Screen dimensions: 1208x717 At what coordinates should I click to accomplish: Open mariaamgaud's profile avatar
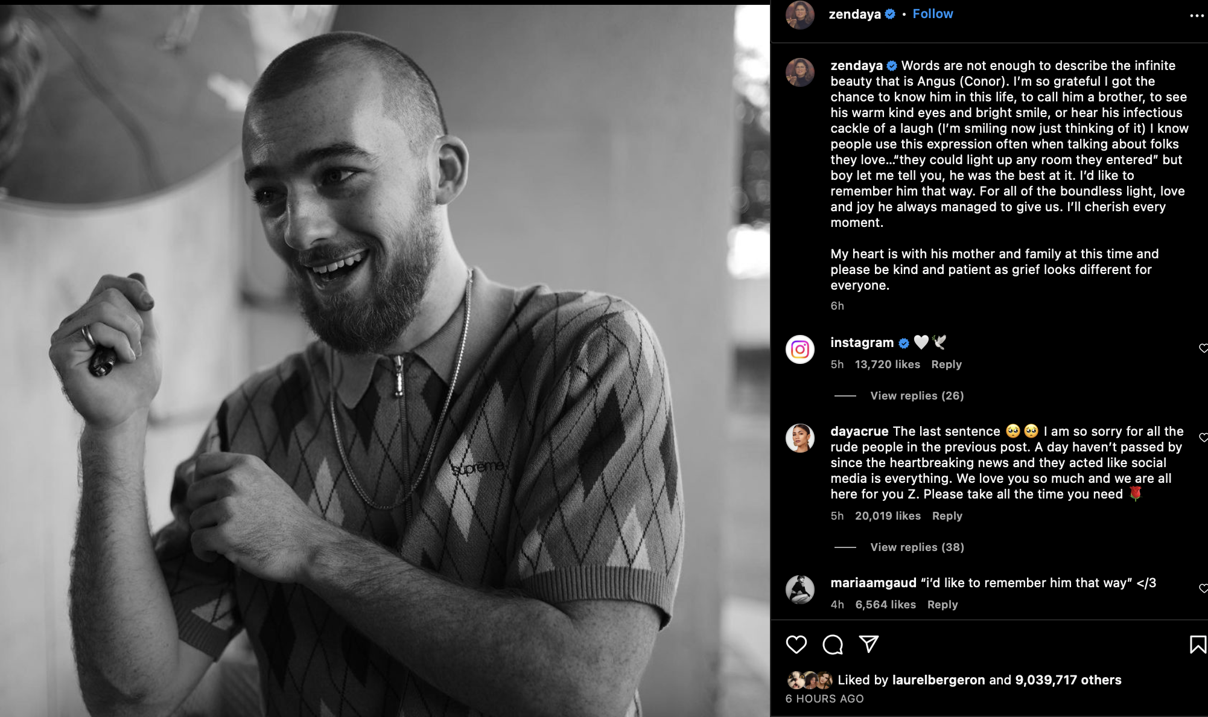pyautogui.click(x=800, y=590)
